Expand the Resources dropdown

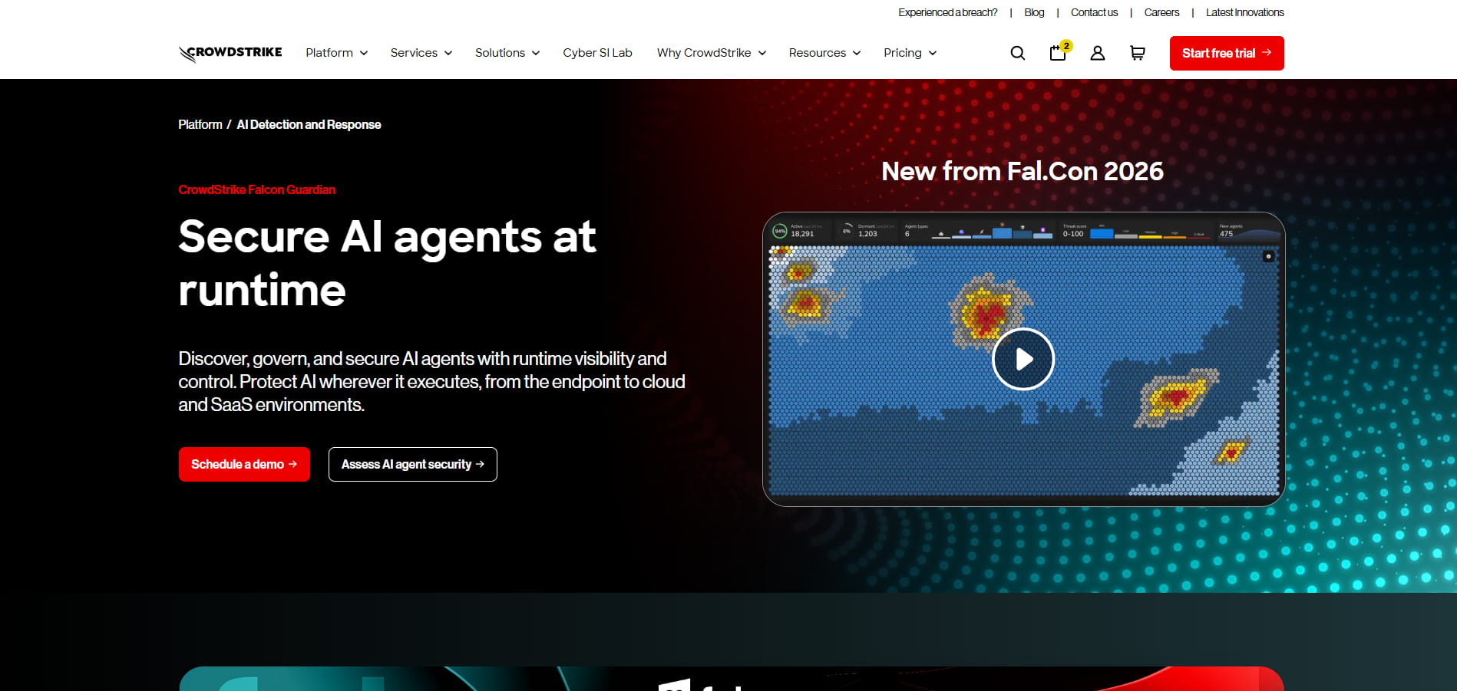824,53
